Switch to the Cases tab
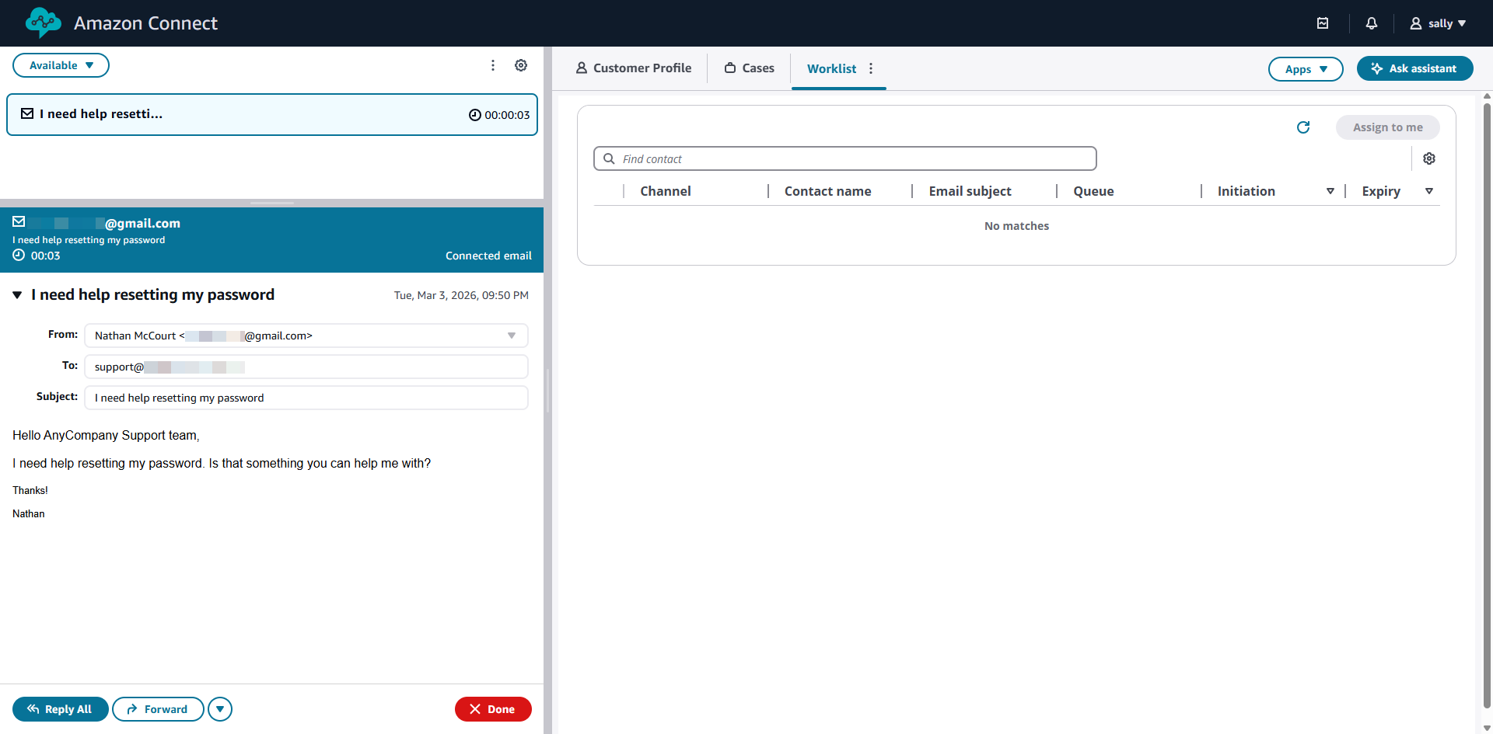1493x734 pixels. pyautogui.click(x=750, y=68)
